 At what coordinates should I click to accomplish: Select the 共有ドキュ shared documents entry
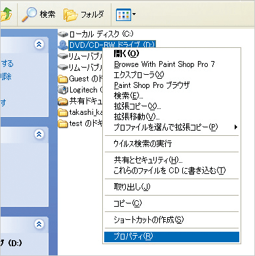click(81, 101)
